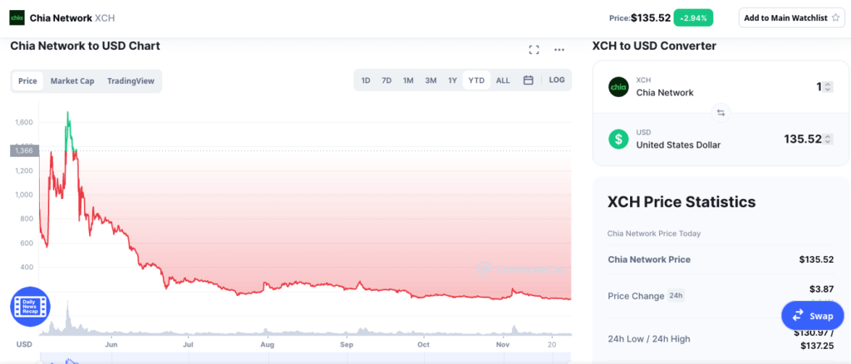Image resolution: width=851 pixels, height=364 pixels.
Task: Open the chart more options ellipsis
Action: click(x=559, y=50)
